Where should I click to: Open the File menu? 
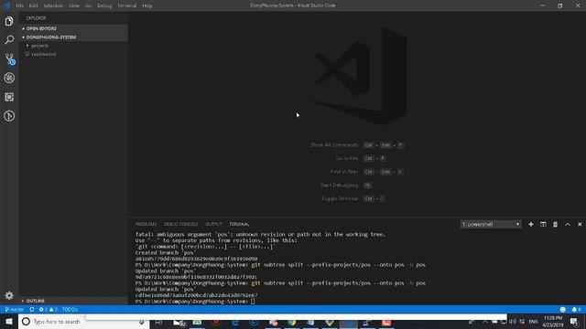click(20, 5)
